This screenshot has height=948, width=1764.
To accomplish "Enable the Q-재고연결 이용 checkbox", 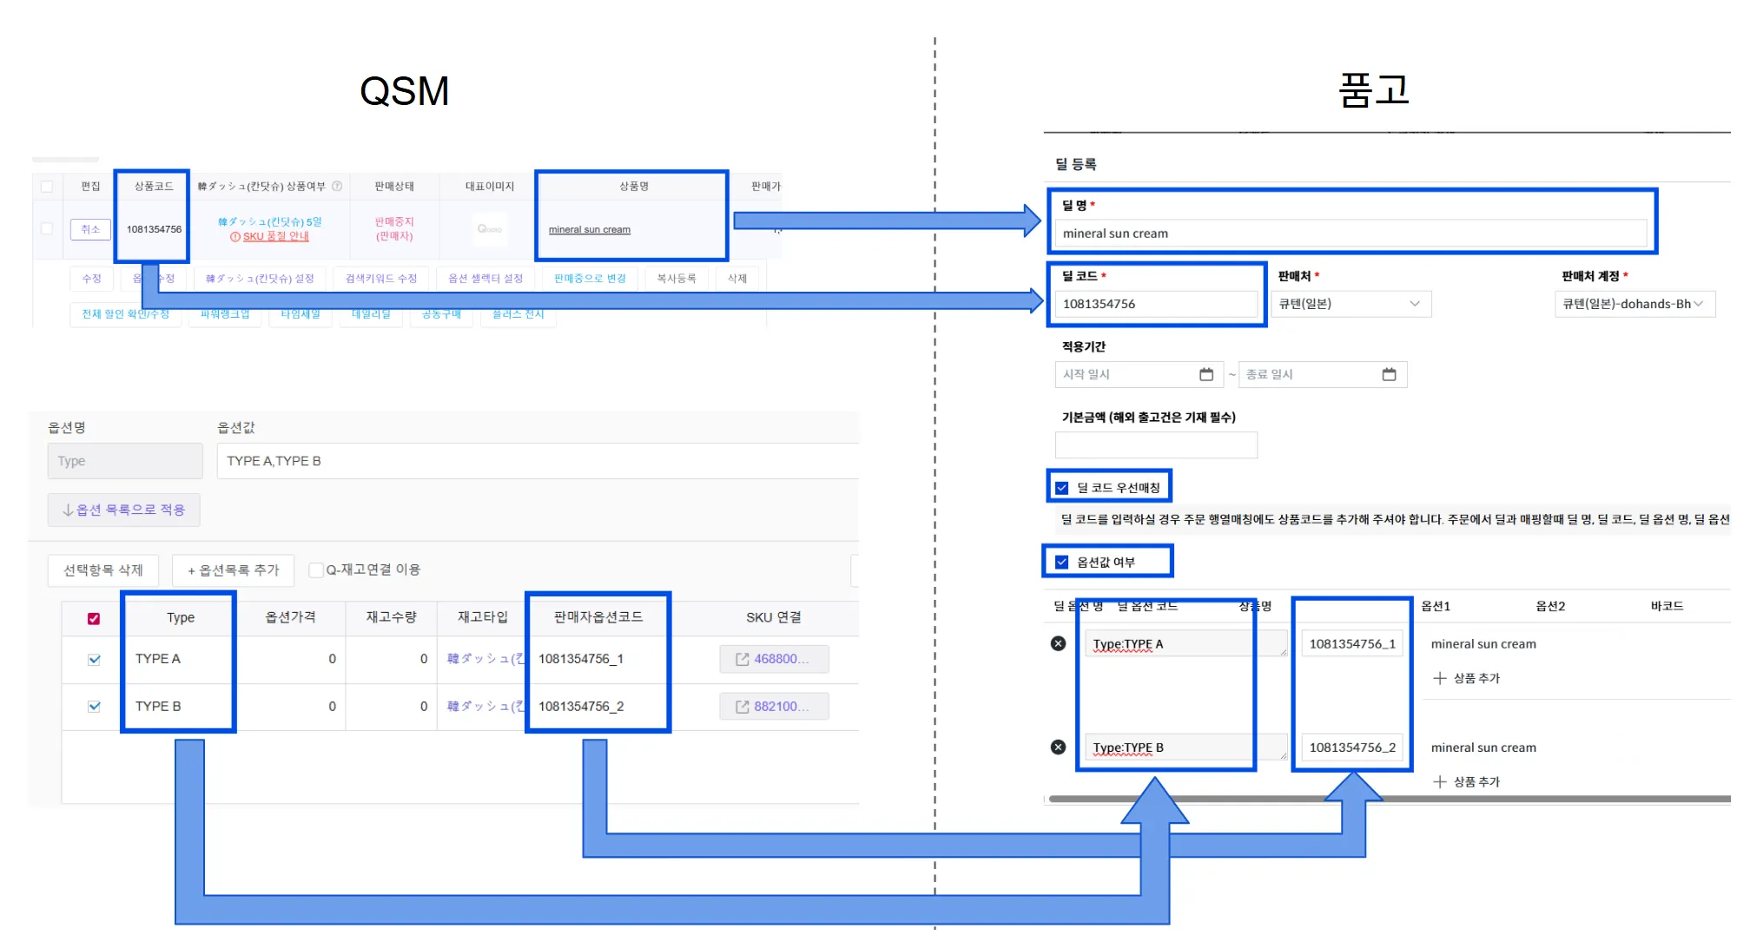I will point(316,569).
